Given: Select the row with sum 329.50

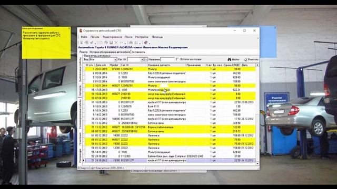Looking at the screenshot, I should [170, 123].
